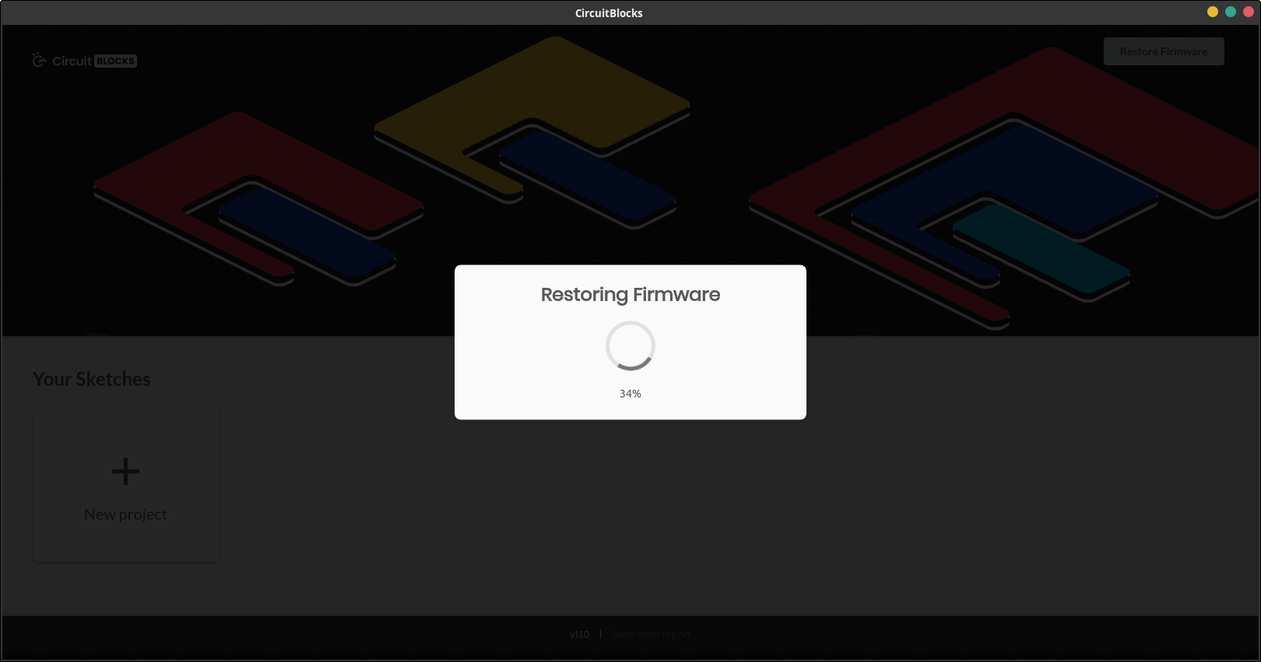Click the Restoring Firmware heading

point(630,295)
